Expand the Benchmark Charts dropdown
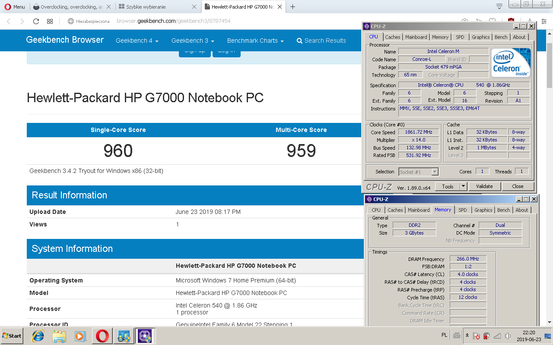553x345 pixels. [x=255, y=41]
